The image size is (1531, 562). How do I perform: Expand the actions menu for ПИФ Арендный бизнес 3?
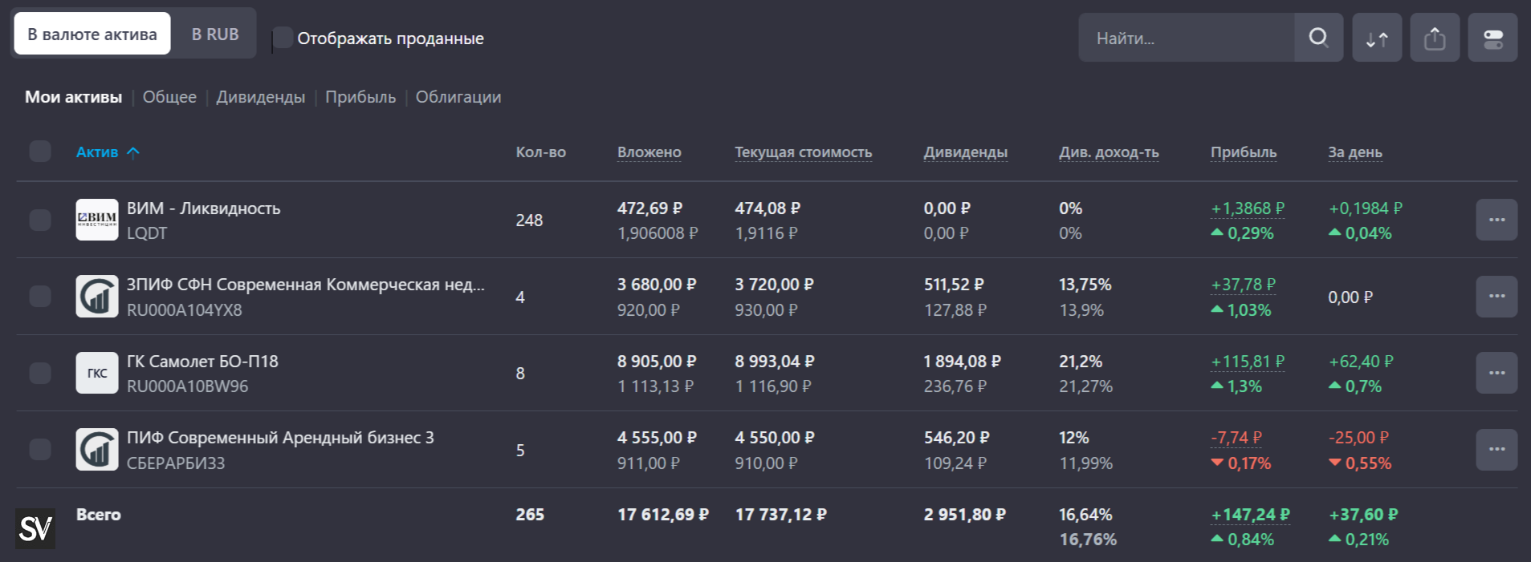click(x=1496, y=450)
